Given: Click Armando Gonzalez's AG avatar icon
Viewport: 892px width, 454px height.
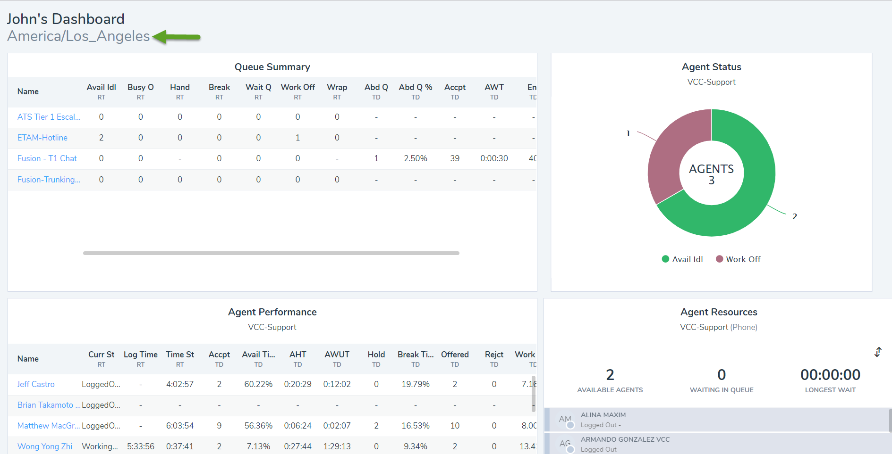Looking at the screenshot, I should pos(565,444).
